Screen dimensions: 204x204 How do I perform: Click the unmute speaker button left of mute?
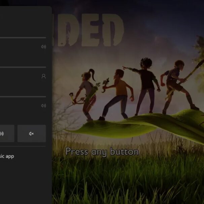coord(7,134)
